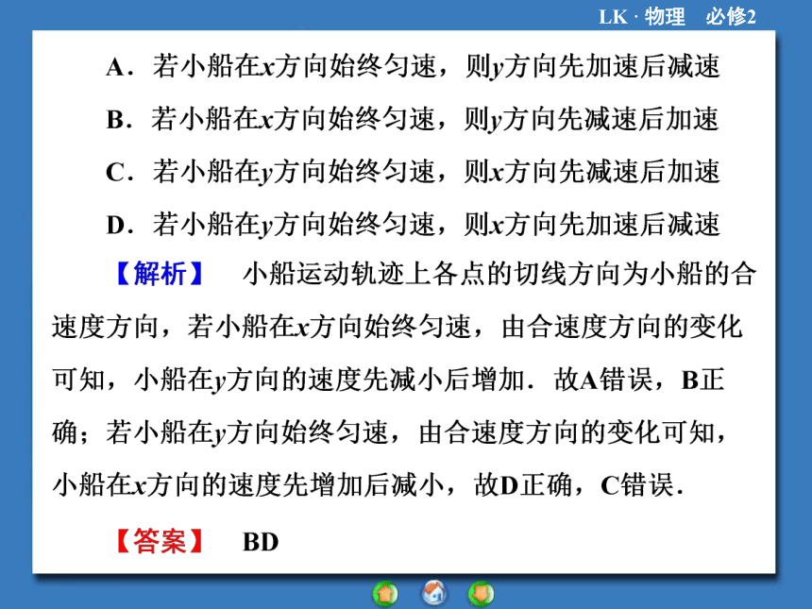812x609 pixels.
Task: Click explanation line starting 可知，小船在y方向
Action: 388,380
